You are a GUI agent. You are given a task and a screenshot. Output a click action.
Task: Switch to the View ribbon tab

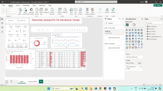(34, 5)
